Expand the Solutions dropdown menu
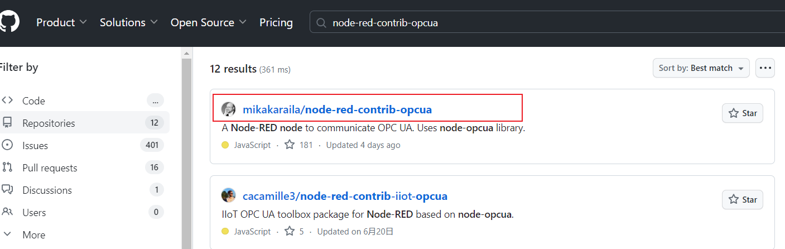785x249 pixels. coord(129,22)
